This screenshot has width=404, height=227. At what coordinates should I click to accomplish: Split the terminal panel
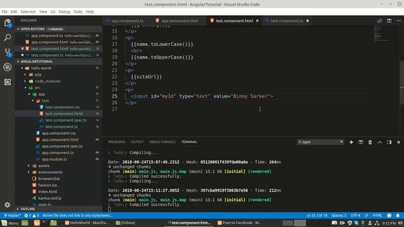click(x=360, y=142)
